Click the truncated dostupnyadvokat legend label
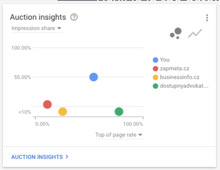 pyautogui.click(x=184, y=86)
